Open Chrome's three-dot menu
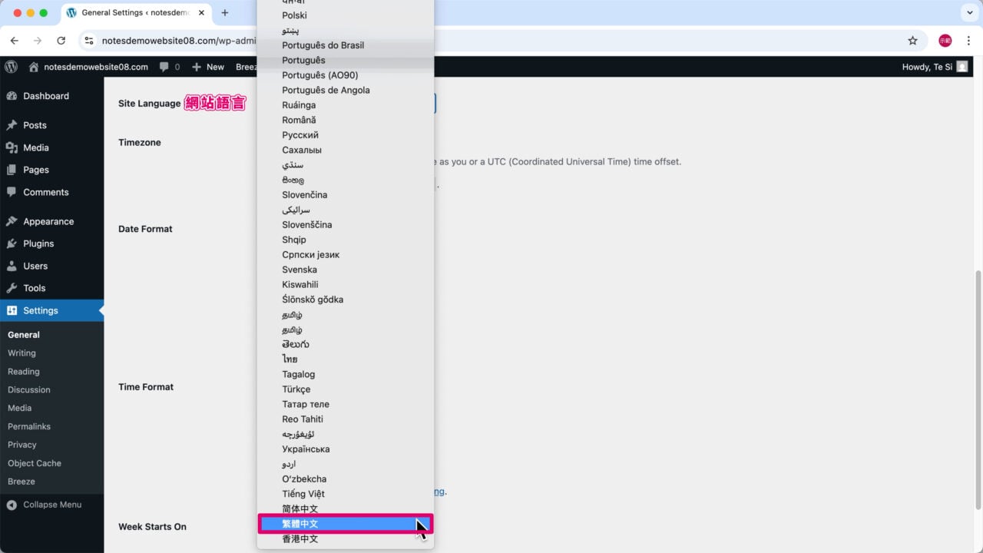 968,41
